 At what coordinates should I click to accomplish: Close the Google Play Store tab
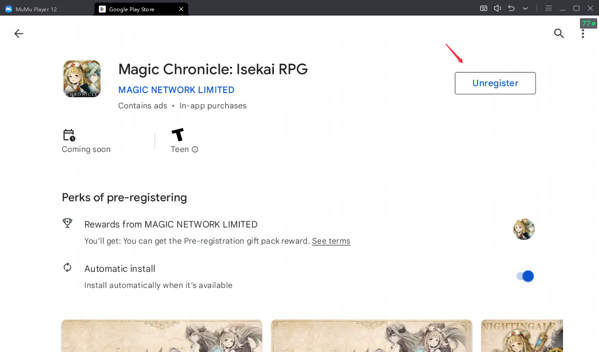pyautogui.click(x=181, y=9)
